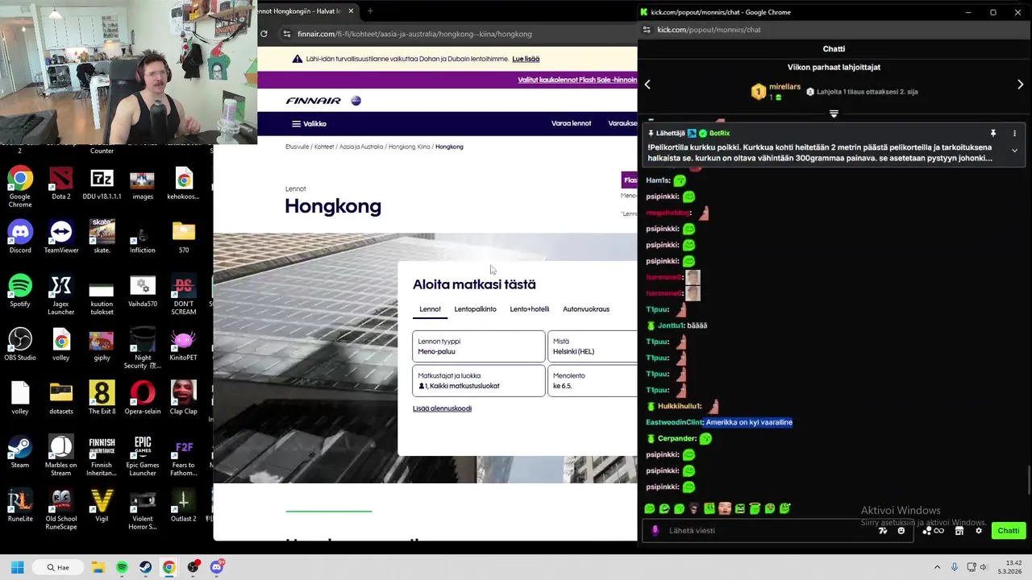Click Lue lisää in the warning banner

[526, 59]
